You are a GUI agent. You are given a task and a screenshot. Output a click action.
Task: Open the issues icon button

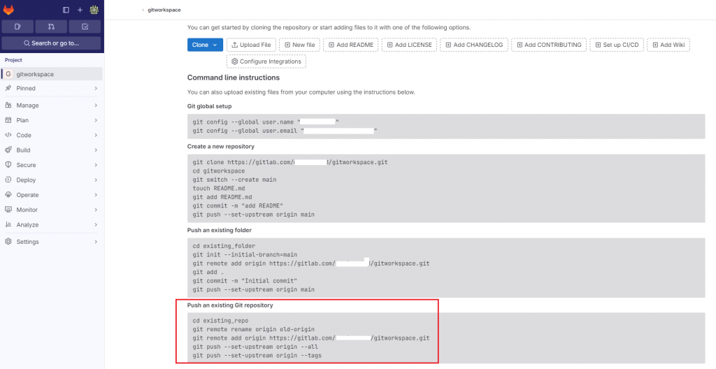pos(17,27)
